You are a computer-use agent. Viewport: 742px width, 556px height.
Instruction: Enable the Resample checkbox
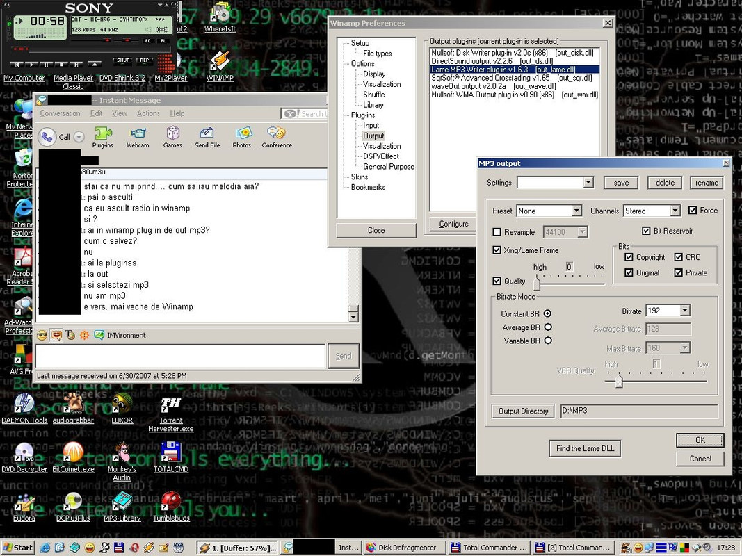coord(497,231)
